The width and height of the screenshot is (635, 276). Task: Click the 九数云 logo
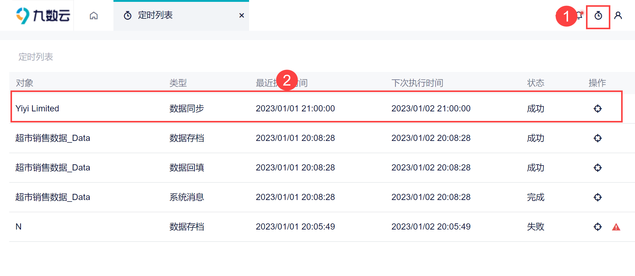point(43,15)
